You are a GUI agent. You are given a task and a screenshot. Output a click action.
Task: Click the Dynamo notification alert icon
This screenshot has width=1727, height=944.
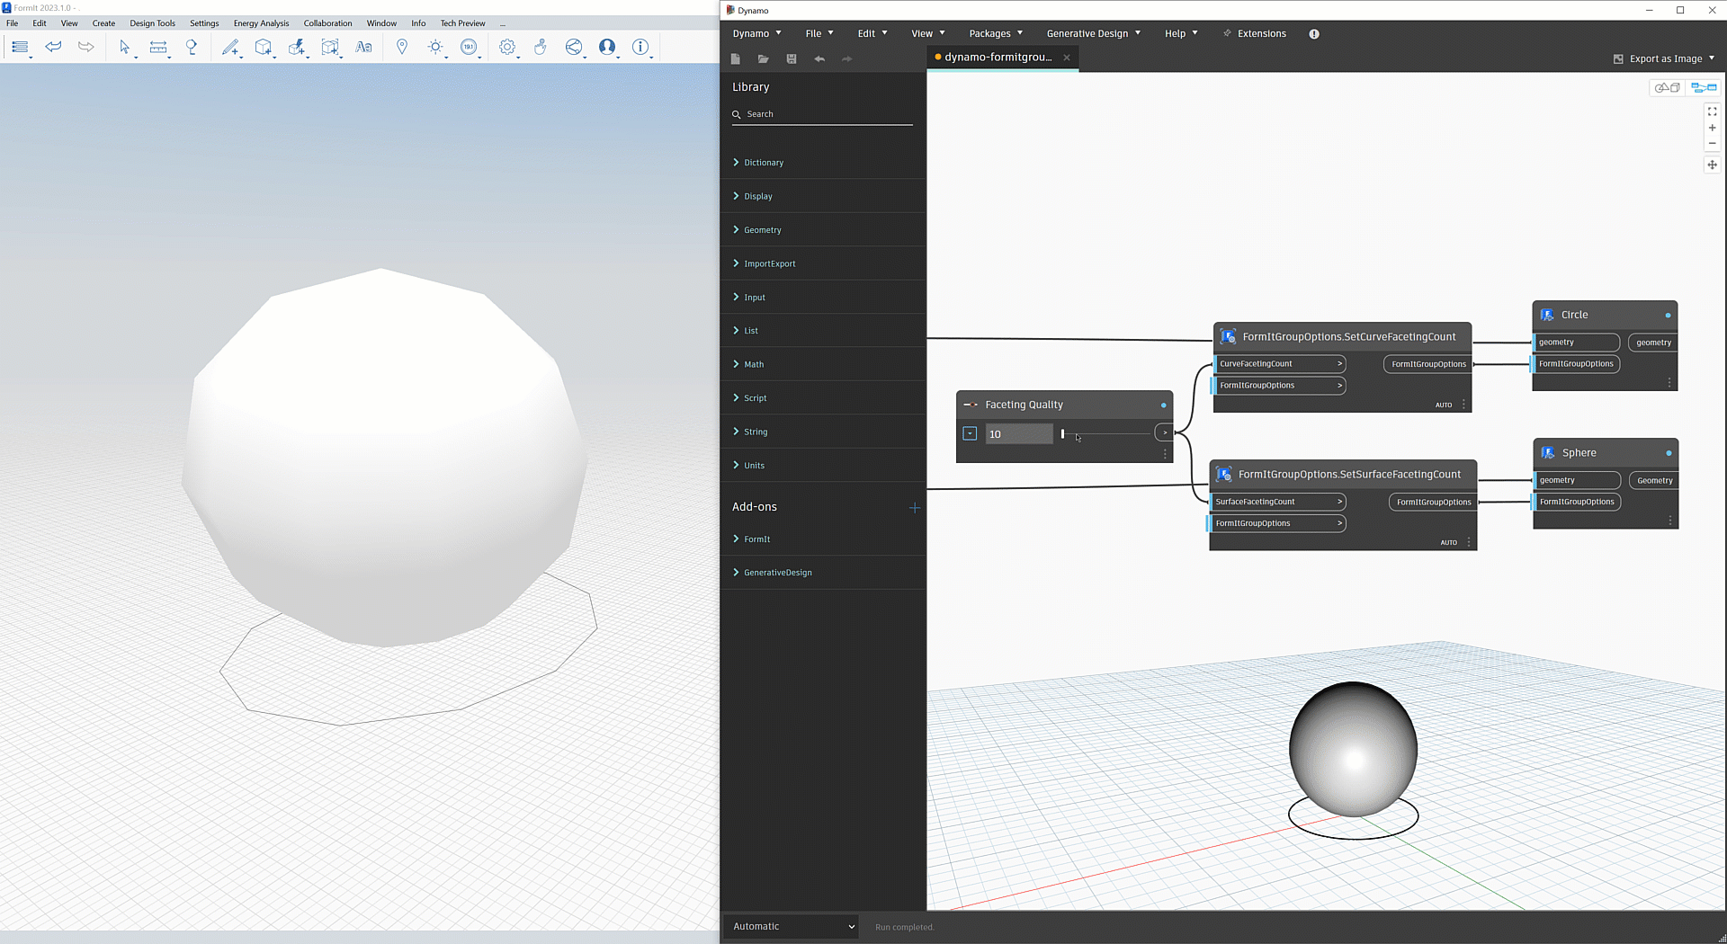[1314, 33]
